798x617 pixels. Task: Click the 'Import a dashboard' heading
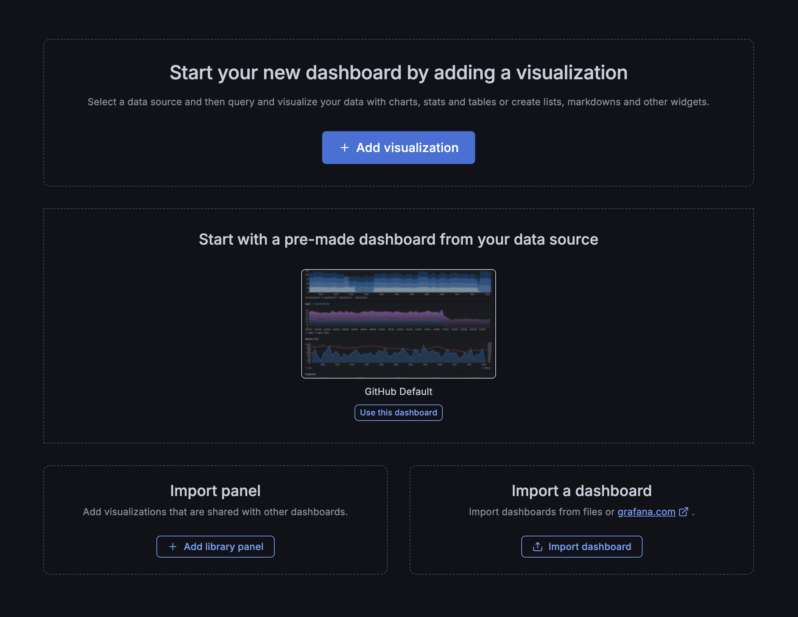(581, 491)
